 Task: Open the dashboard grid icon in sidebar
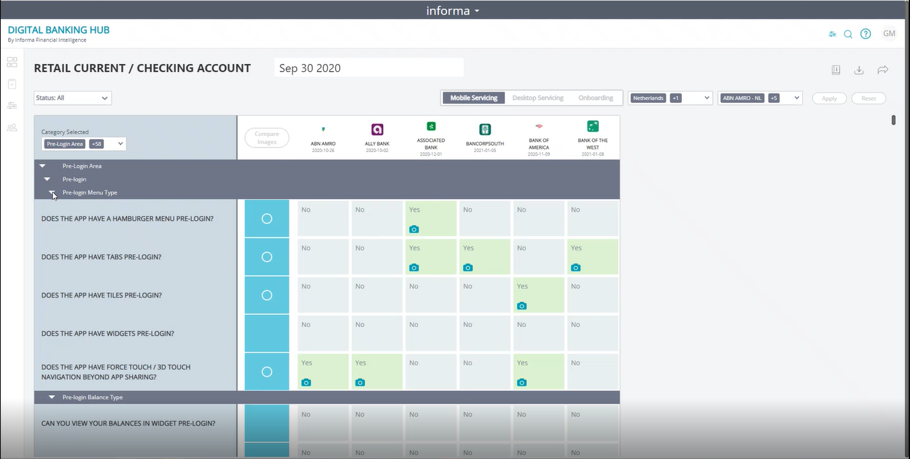[12, 62]
